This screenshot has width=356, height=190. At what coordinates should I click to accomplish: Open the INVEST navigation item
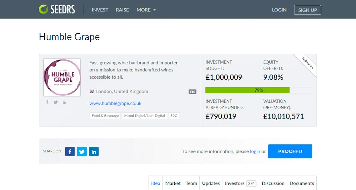click(x=100, y=10)
